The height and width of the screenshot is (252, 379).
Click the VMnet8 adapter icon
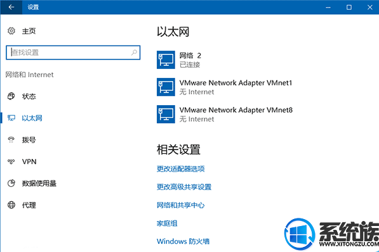[x=166, y=115]
